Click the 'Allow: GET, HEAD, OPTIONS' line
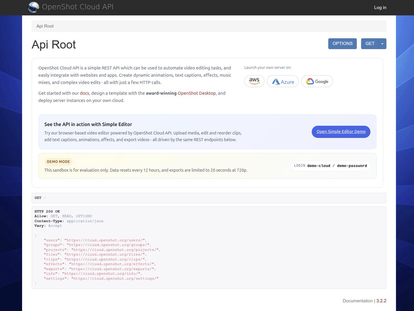Screen dimensions: 414x311 [x=63, y=216]
